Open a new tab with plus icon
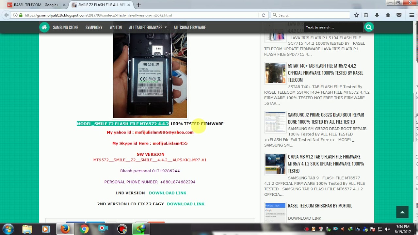Image resolution: width=418 pixels, height=235 pixels. (x=139, y=5)
